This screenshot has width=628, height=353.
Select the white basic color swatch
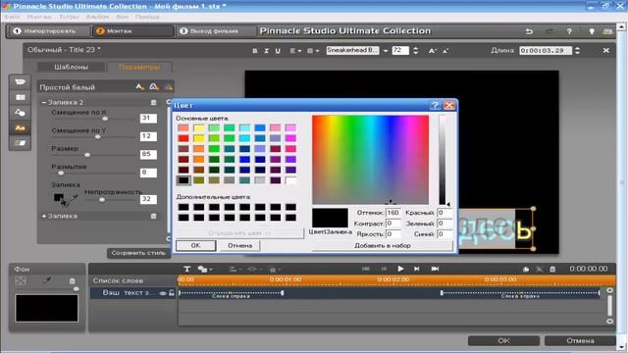point(290,180)
